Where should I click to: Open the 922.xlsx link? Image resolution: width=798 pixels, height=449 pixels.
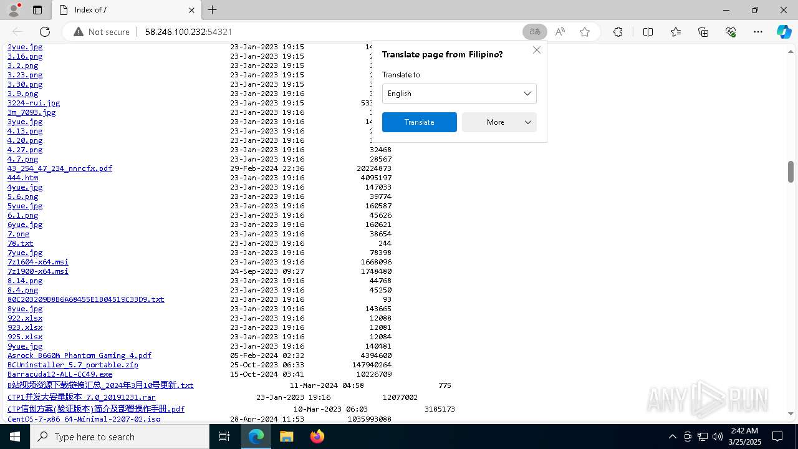[25, 318]
